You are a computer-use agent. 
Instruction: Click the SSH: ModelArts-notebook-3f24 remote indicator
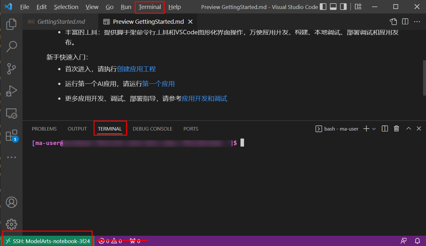[x=48, y=241]
